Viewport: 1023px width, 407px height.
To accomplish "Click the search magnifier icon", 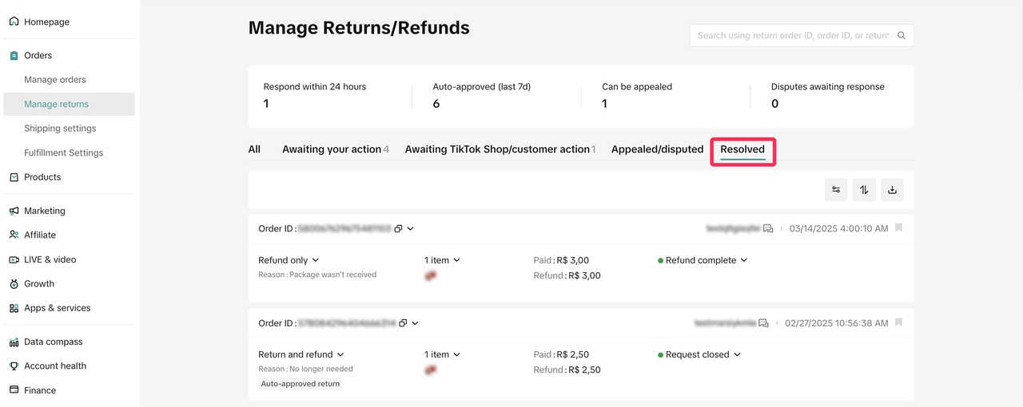I will point(902,36).
